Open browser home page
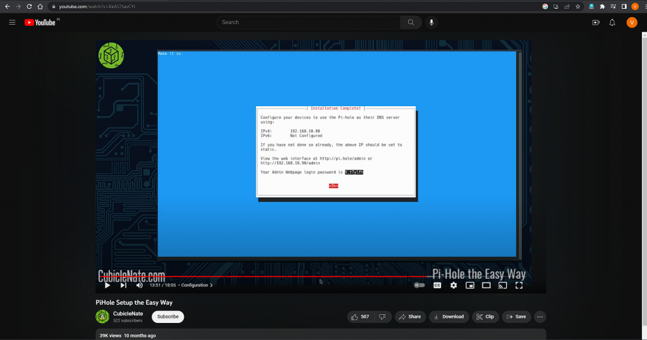Viewport: 647px width, 340px height. pyautogui.click(x=40, y=6)
